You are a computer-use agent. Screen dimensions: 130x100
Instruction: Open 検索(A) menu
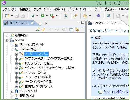[x=59, y=9]
